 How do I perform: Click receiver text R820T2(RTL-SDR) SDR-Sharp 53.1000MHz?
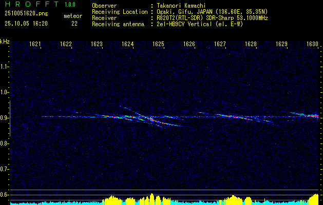pos(212,18)
